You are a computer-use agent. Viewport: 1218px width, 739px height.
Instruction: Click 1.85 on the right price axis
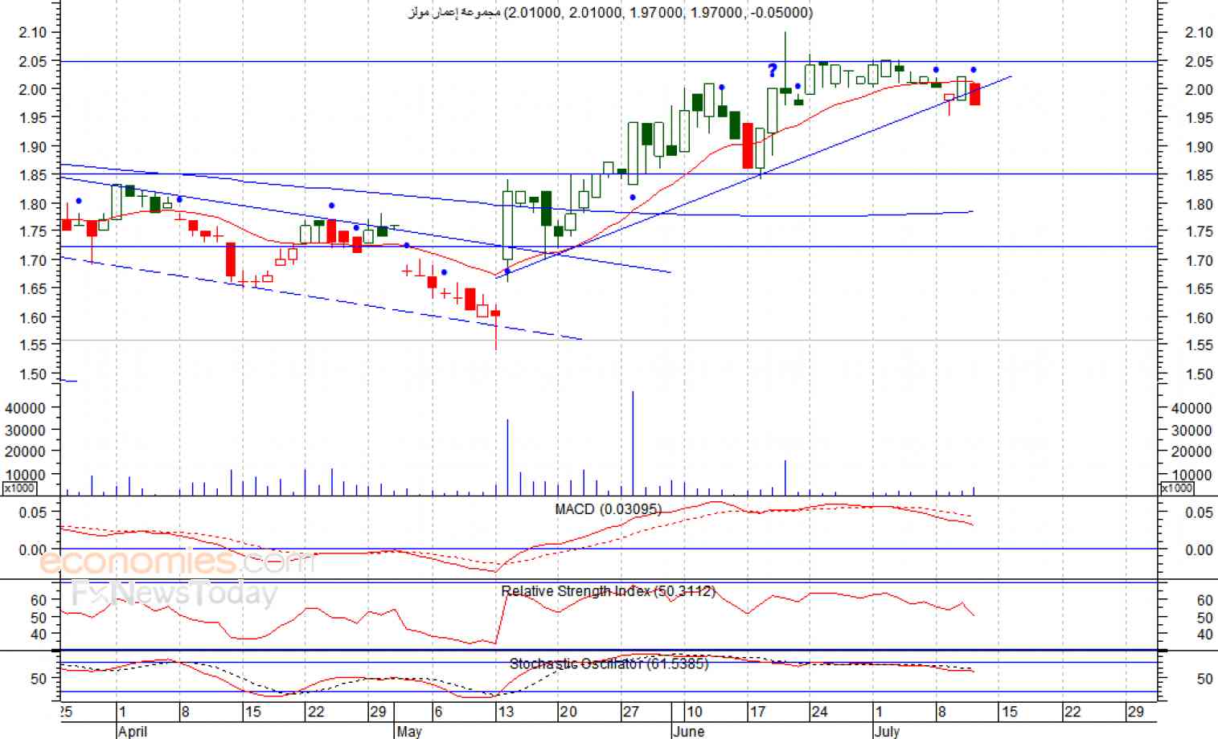(1199, 176)
